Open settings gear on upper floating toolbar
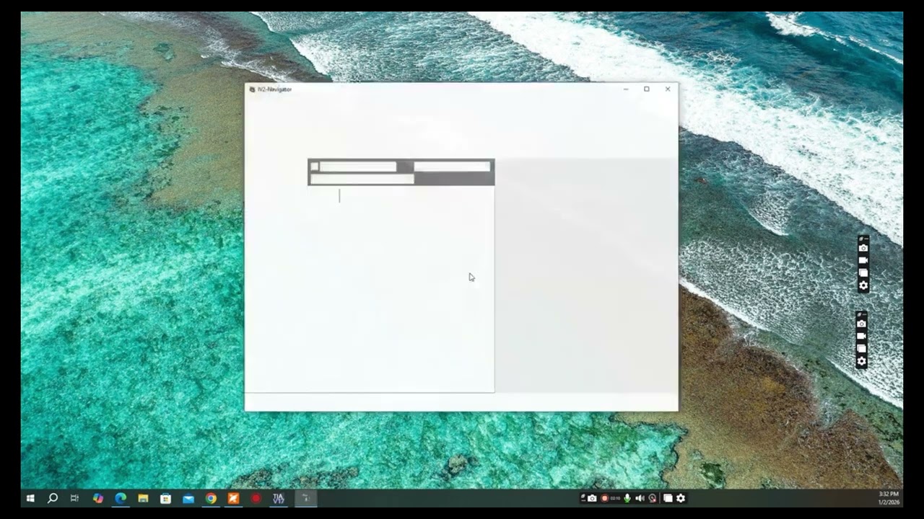Image resolution: width=924 pixels, height=519 pixels. pos(863,285)
